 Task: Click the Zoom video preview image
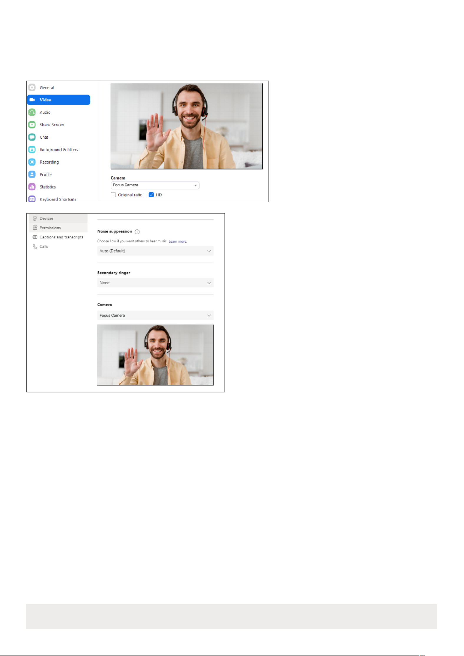(186, 126)
